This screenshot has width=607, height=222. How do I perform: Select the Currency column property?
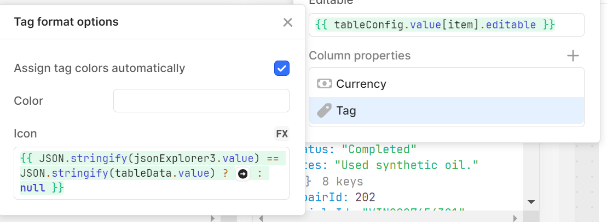click(446, 84)
